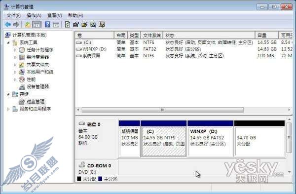296x194 pixels.
Task: Open the 帮助(H) menu
Action: pos(75,15)
